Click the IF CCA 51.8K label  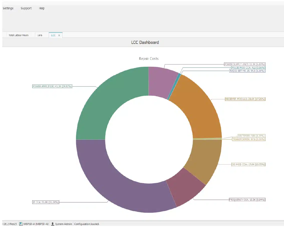(x=46, y=202)
